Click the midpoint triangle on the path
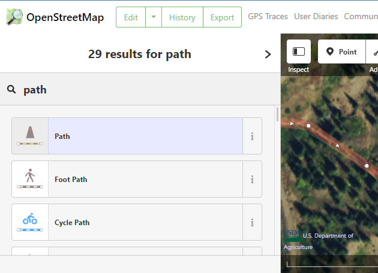 (337, 145)
